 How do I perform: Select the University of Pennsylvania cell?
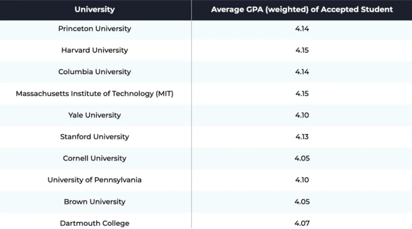coord(95,180)
